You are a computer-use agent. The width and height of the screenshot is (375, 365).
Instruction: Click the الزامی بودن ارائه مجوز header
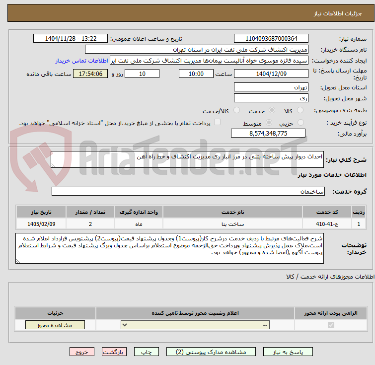coord(331,313)
